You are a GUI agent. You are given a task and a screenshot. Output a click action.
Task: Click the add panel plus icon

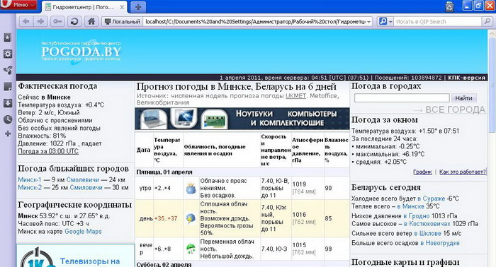[x=8, y=134]
